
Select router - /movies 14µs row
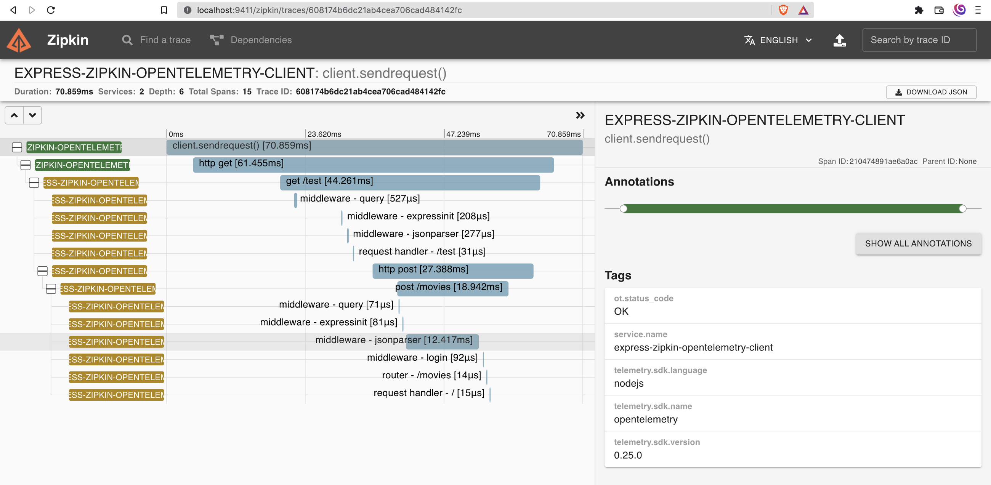coord(297,377)
